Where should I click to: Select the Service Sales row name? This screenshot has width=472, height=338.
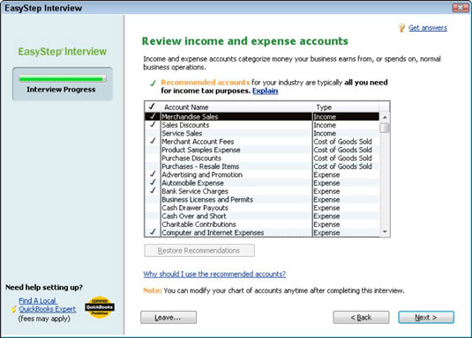[x=182, y=133]
